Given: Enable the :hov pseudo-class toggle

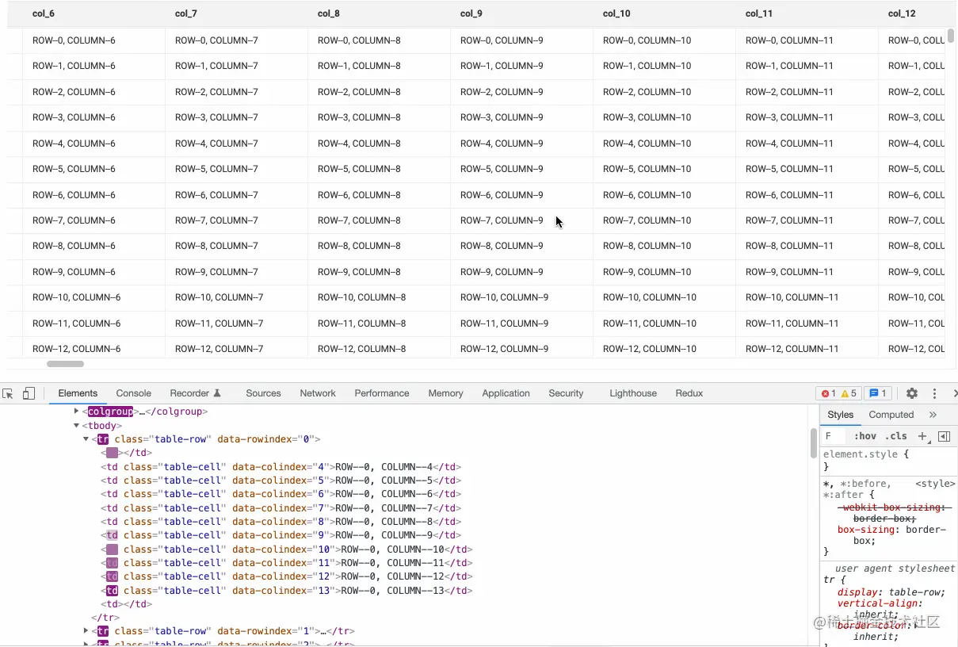Looking at the screenshot, I should pos(865,436).
